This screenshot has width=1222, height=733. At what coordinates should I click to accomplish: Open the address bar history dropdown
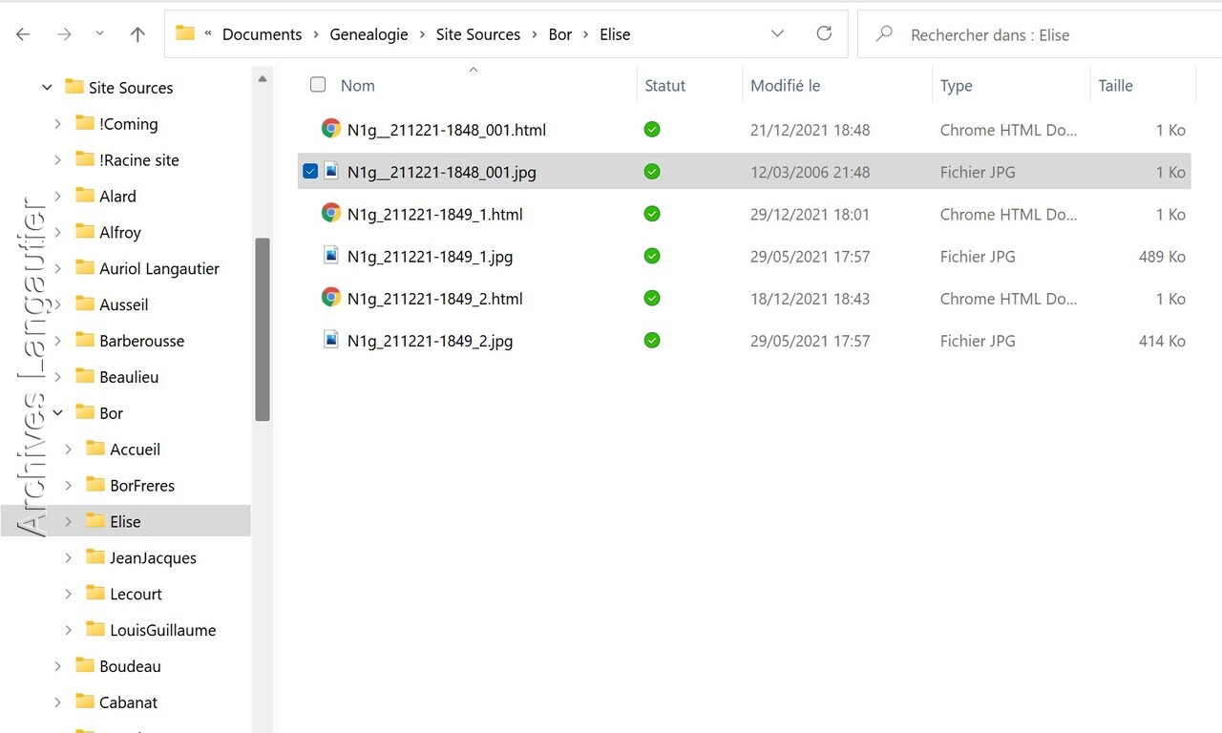777,33
